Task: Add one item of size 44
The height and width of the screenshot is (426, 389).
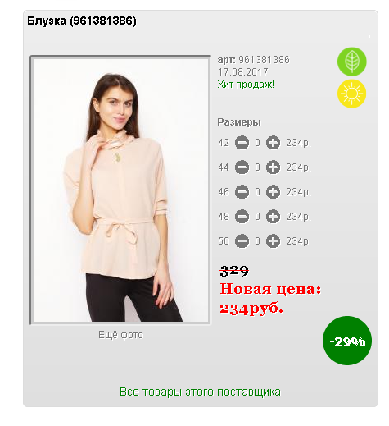Action: click(x=273, y=167)
